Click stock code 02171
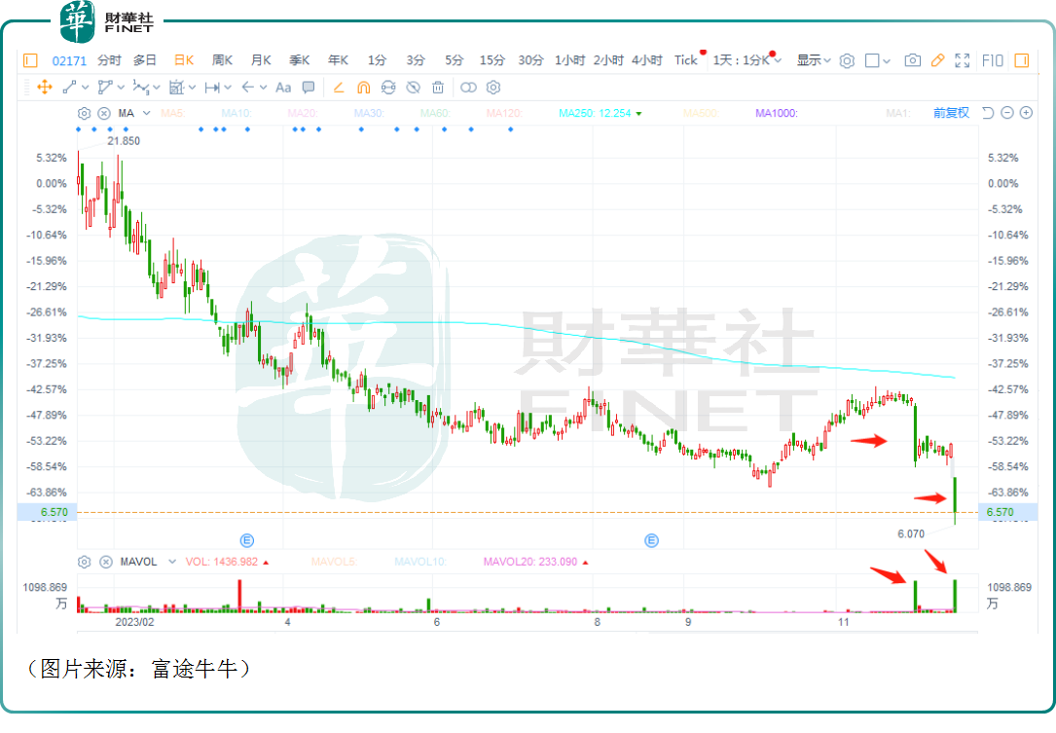 pyautogui.click(x=69, y=60)
